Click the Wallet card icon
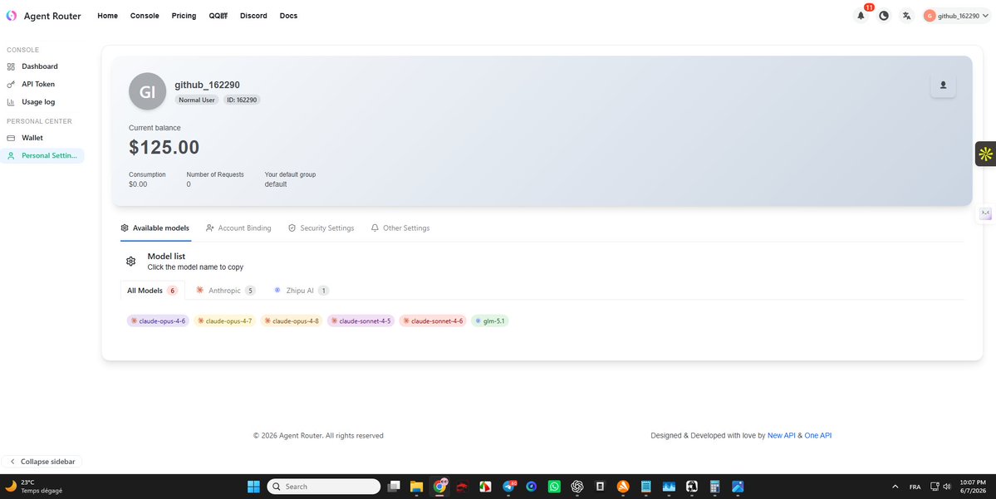 pos(11,138)
